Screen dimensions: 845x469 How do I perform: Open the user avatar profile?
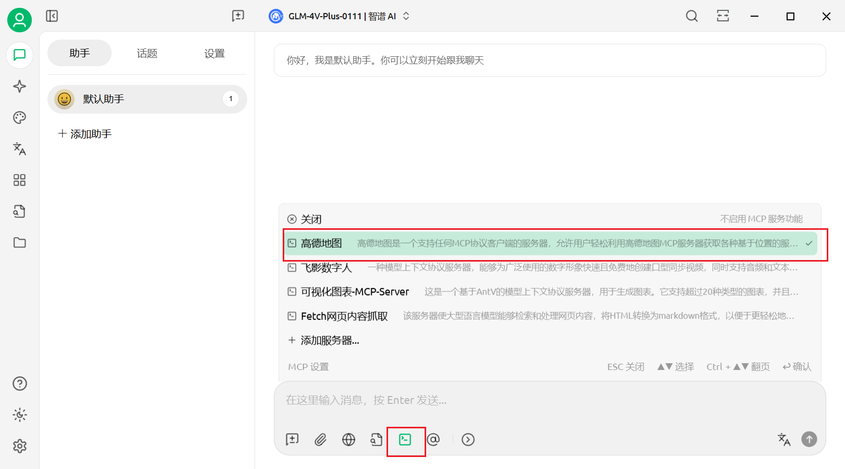19,20
